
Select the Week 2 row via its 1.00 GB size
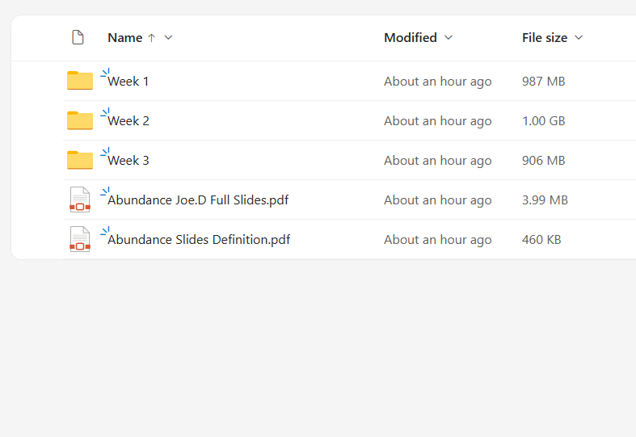tap(544, 121)
